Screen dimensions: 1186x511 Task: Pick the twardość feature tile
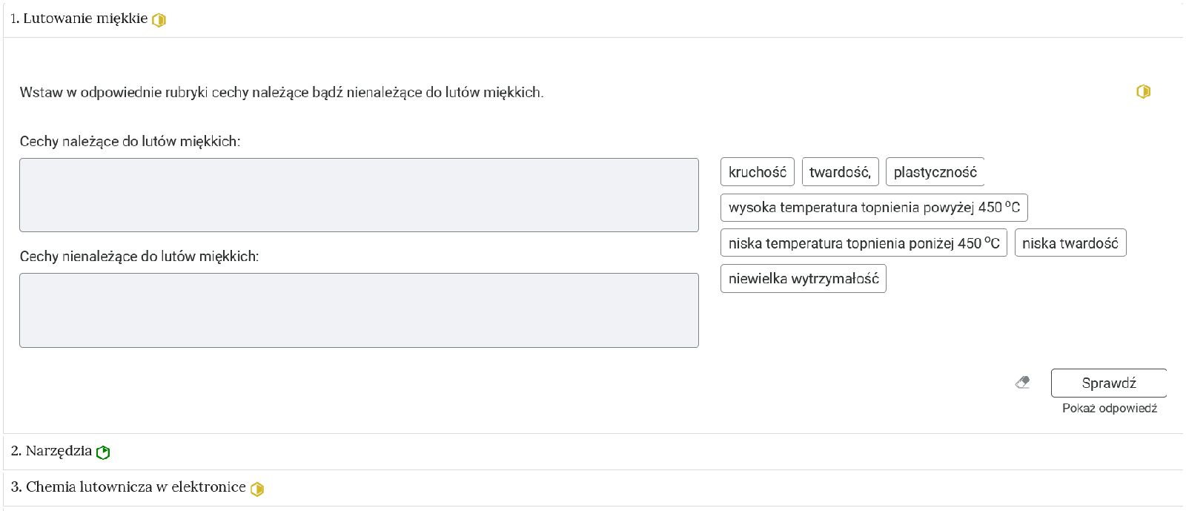[841, 172]
